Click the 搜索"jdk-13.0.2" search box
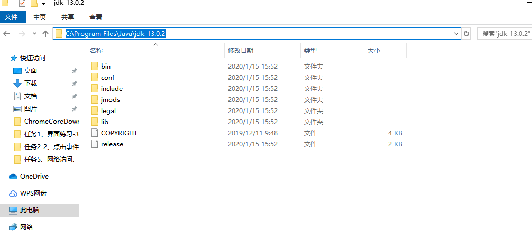The width and height of the screenshot is (532, 232). coord(505,34)
